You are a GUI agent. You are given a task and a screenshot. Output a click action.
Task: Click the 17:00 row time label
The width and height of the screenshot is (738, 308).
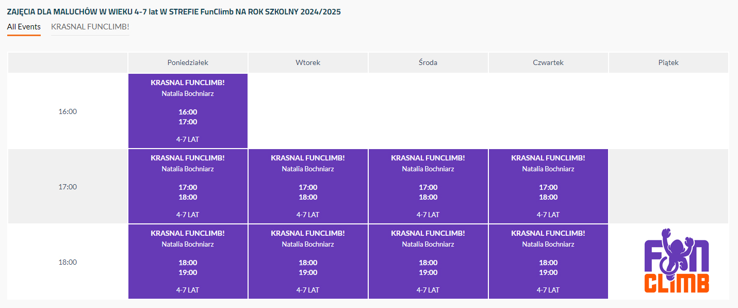pos(68,187)
